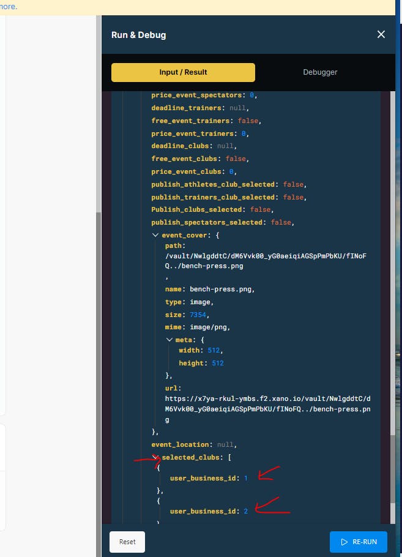Click the /vault path value text
Image resolution: width=402 pixels, height=557 pixels.
click(266, 261)
